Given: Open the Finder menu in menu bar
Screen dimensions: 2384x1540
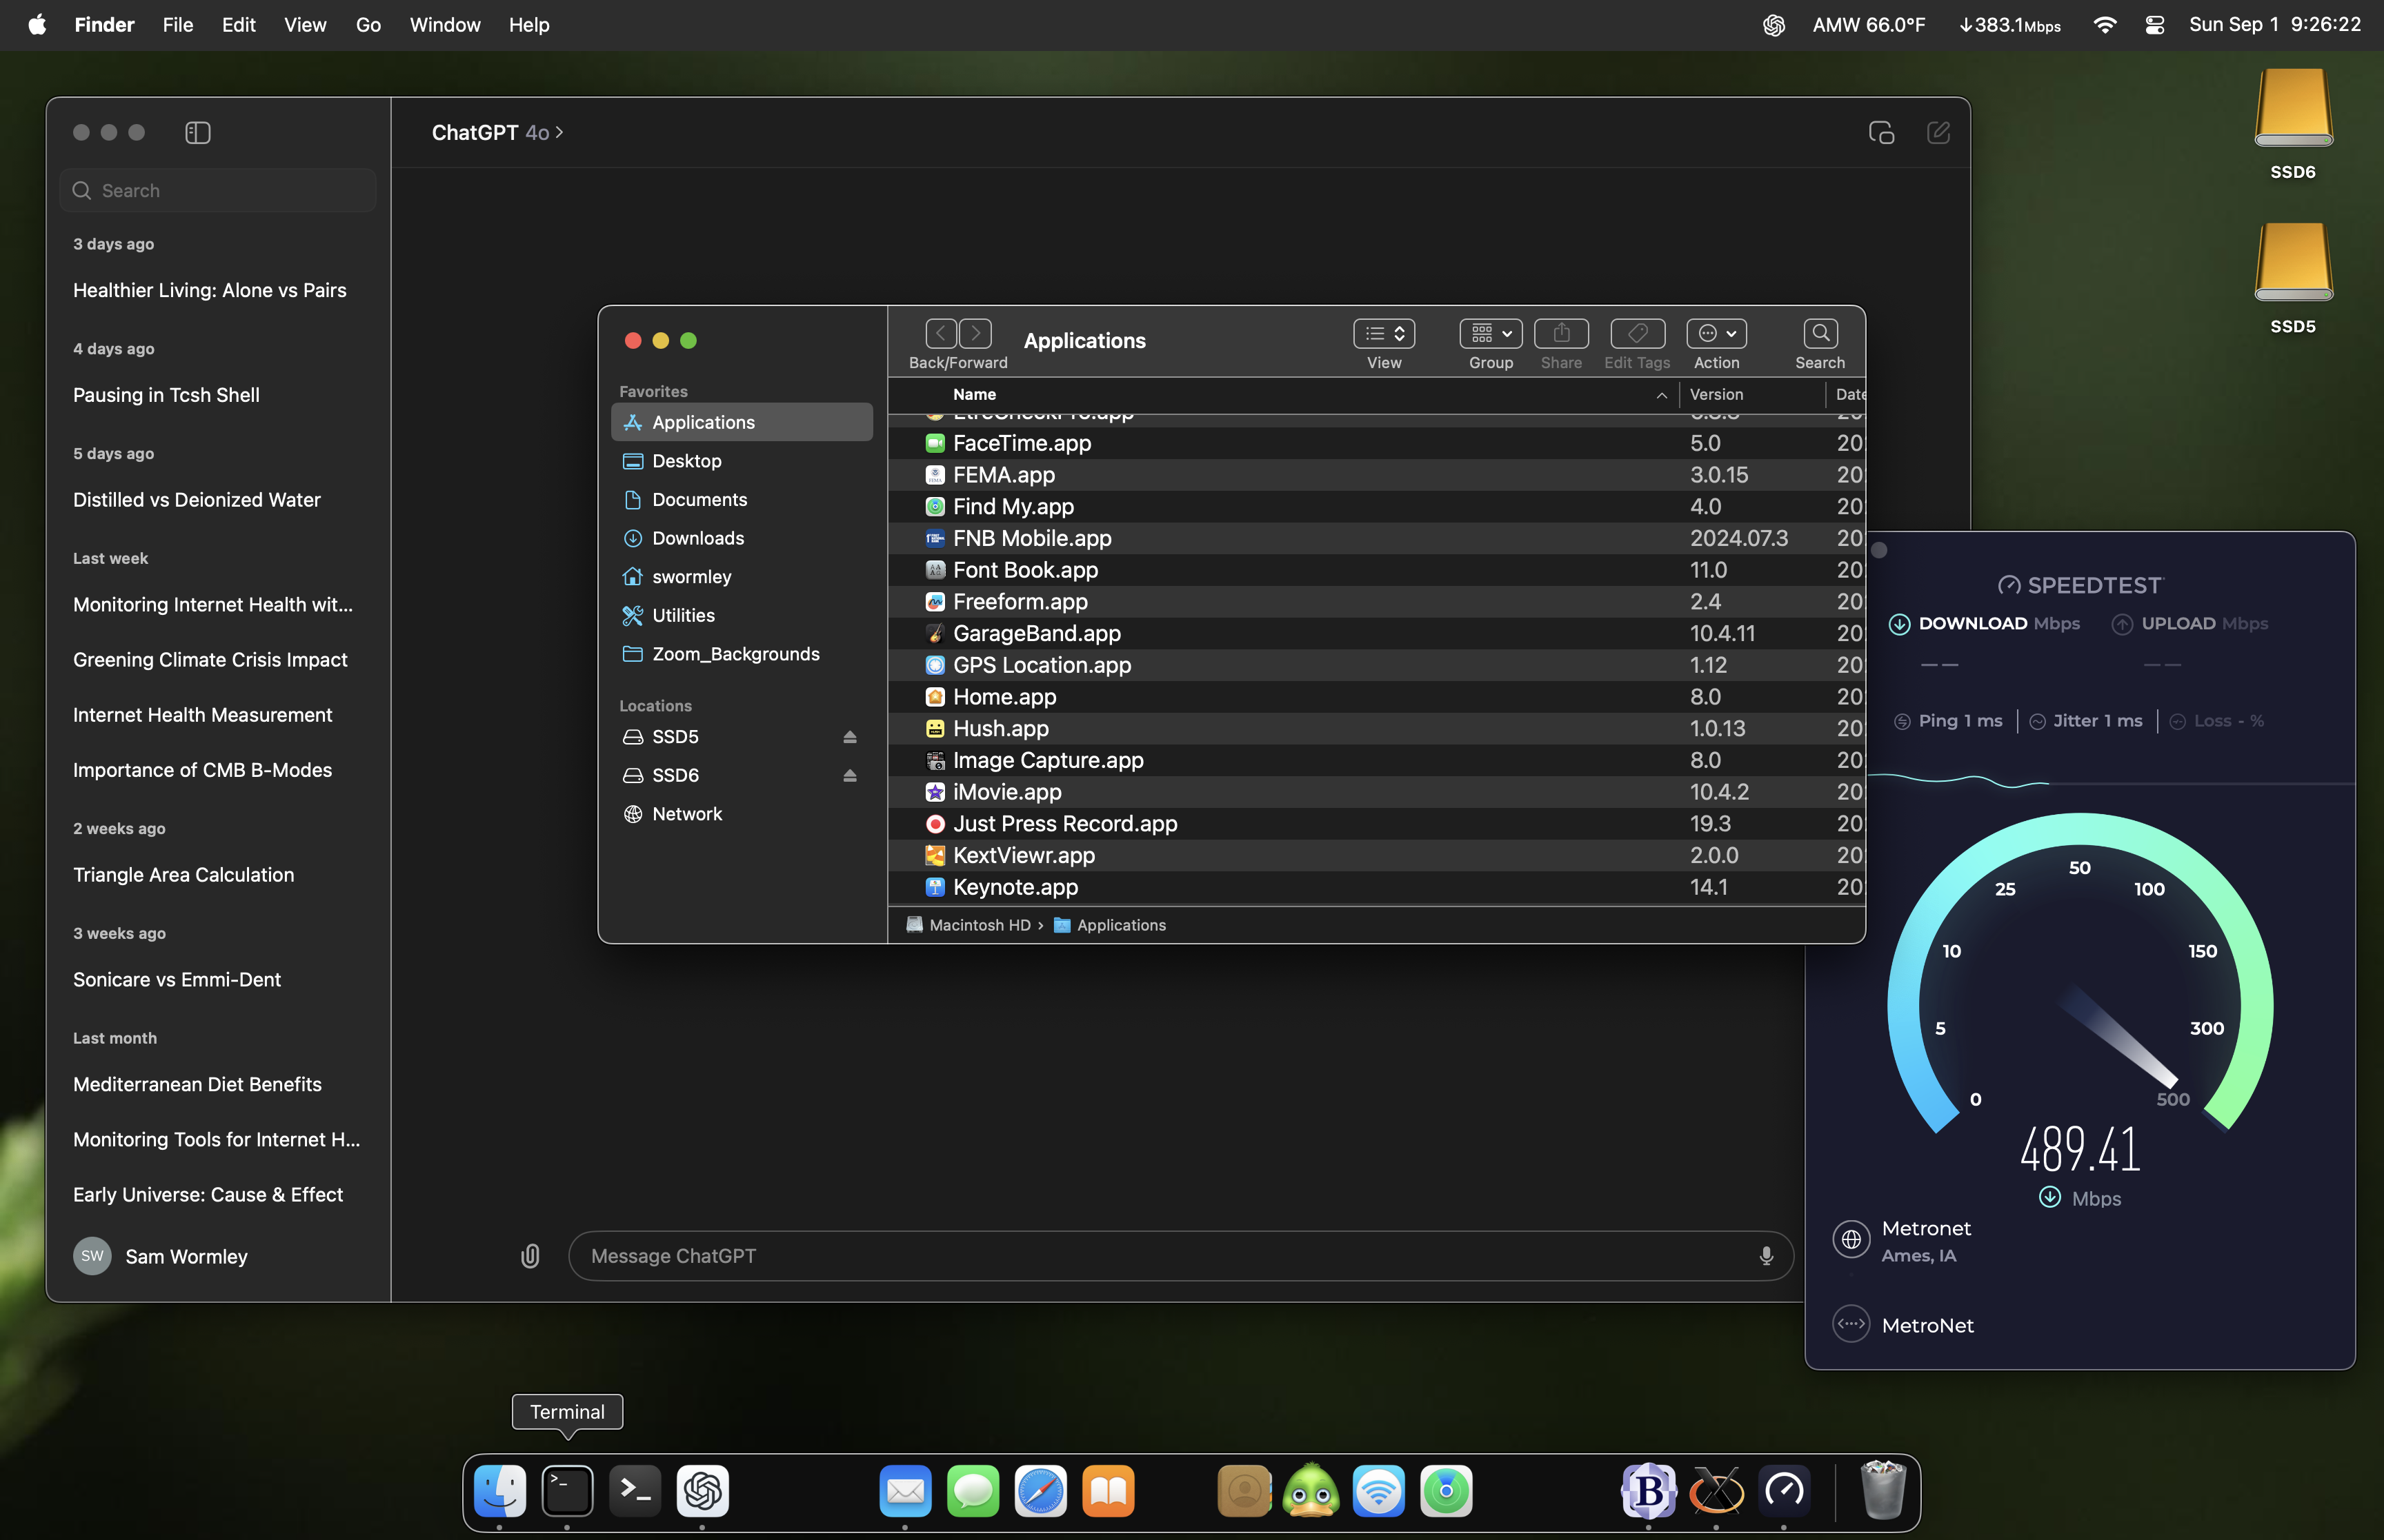Looking at the screenshot, I should point(104,24).
